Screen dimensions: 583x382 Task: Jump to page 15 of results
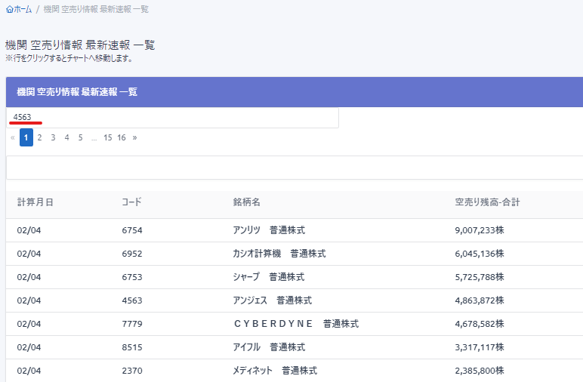(x=108, y=137)
